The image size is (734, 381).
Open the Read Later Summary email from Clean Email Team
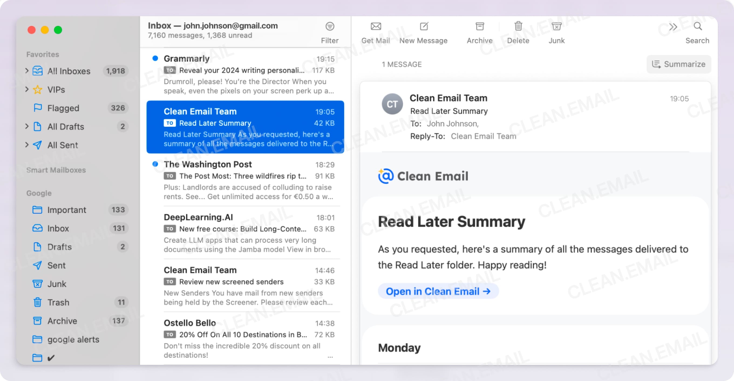pos(245,127)
